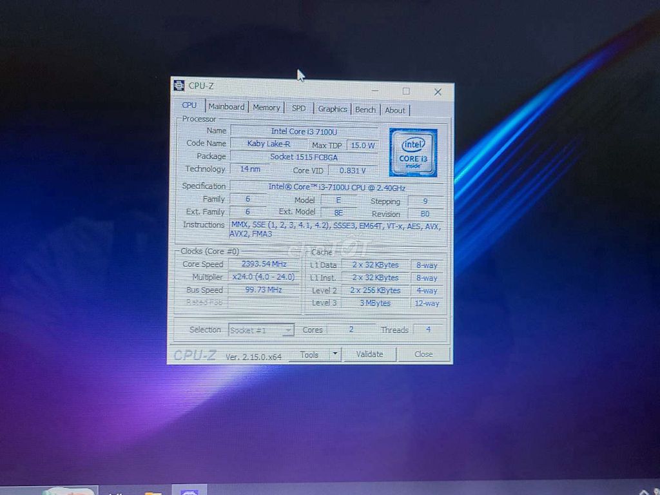Close CPU-Z with the X button
The image size is (660, 495).
click(x=438, y=92)
